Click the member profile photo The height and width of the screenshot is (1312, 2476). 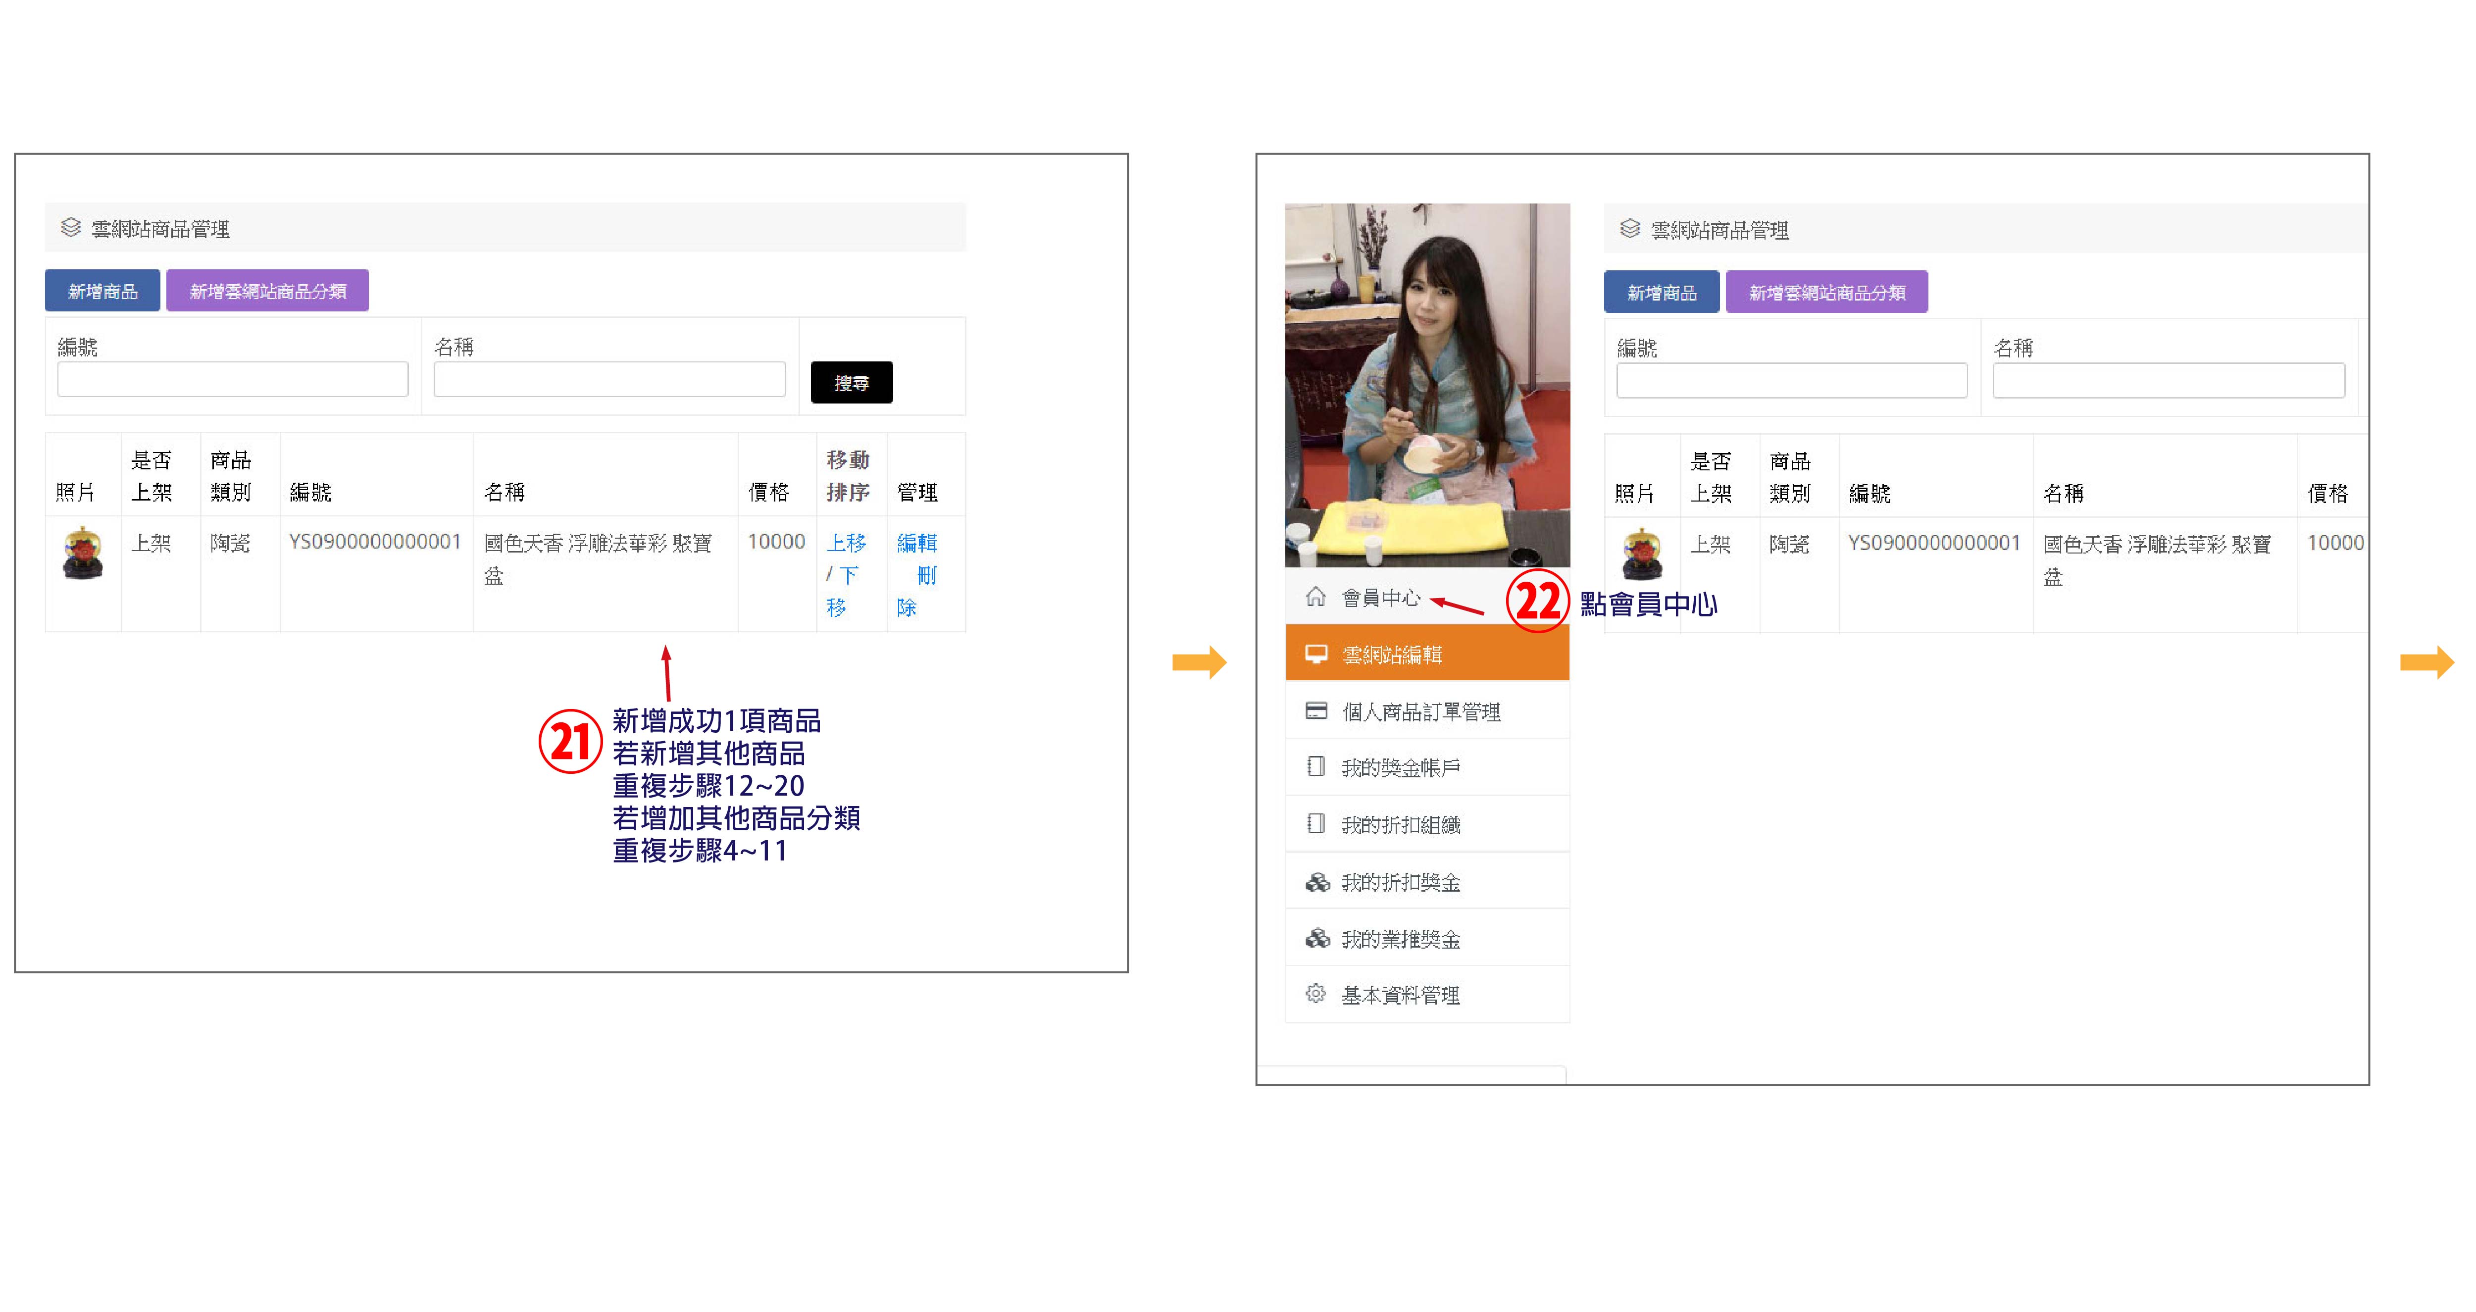[1427, 385]
